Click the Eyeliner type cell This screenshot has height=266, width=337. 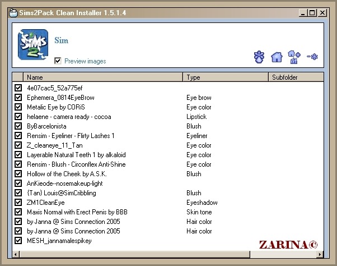coord(197,136)
